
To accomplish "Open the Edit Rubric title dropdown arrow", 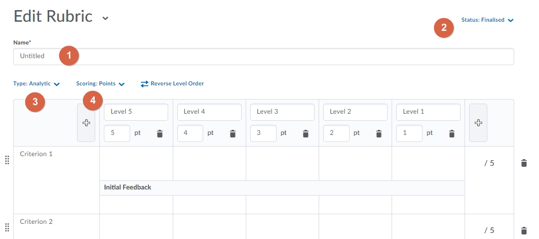I will click(x=105, y=18).
